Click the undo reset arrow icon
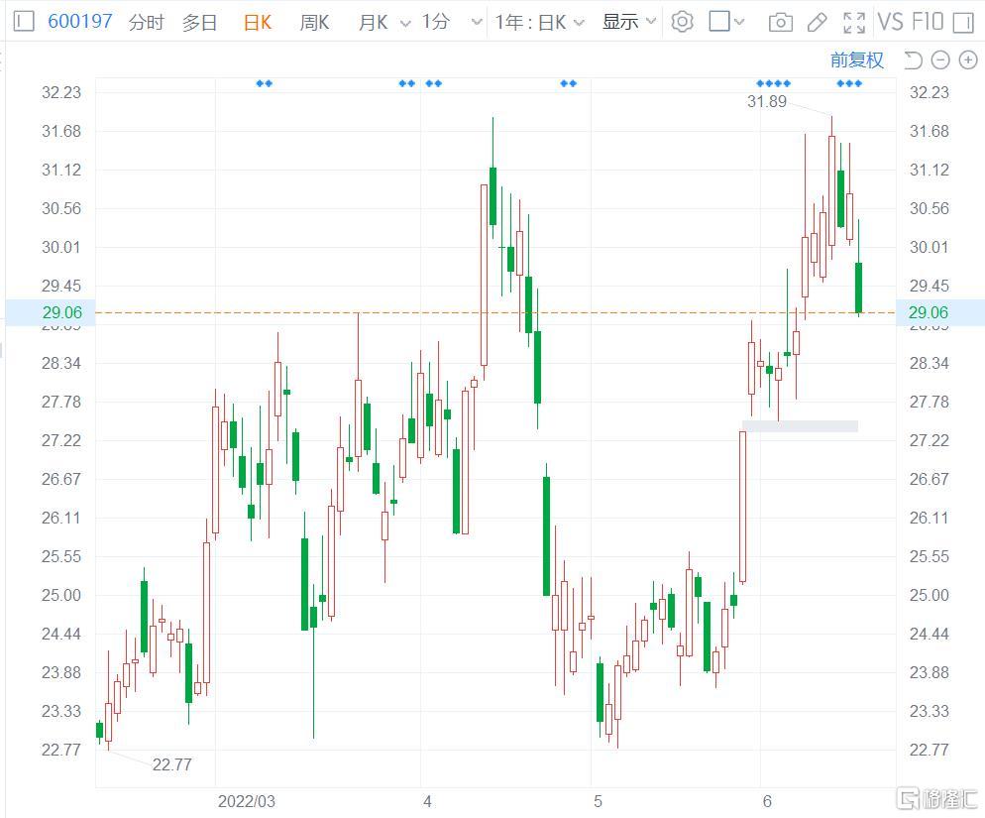Image resolution: width=985 pixels, height=818 pixels. [x=913, y=60]
